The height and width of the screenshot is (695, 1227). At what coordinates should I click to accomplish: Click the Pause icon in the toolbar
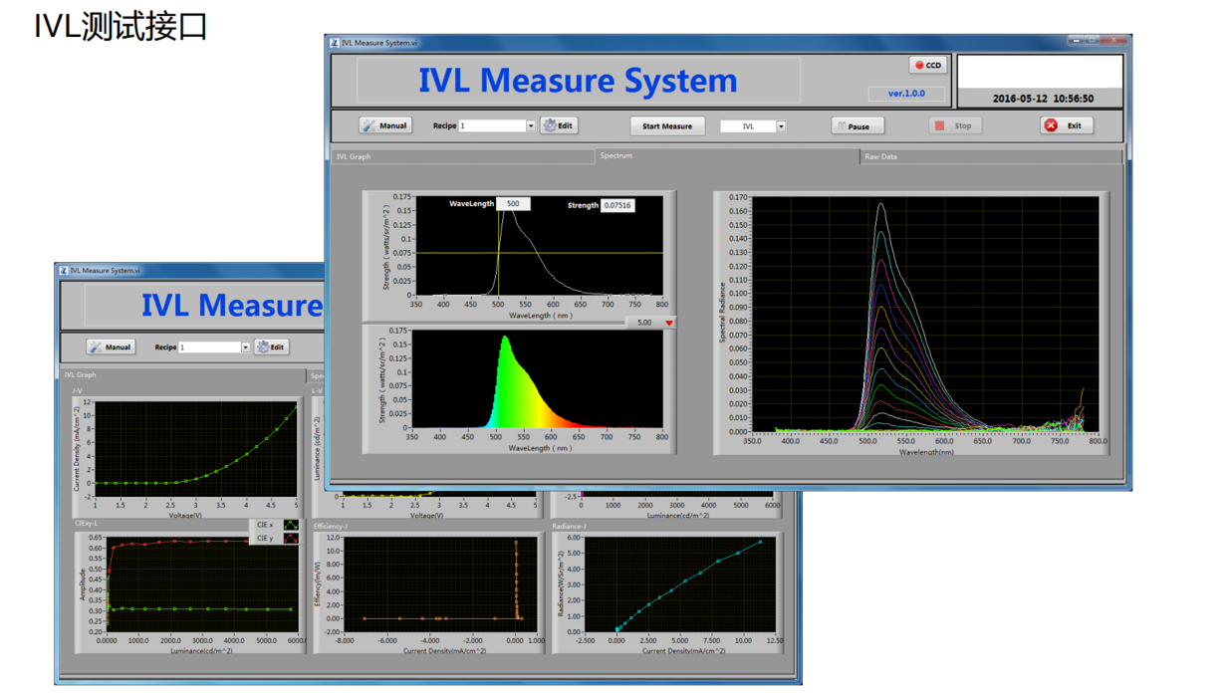pyautogui.click(x=842, y=126)
